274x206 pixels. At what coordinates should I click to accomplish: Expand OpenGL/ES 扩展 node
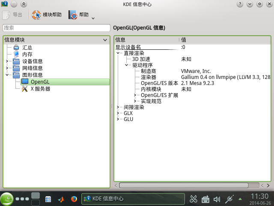point(135,95)
